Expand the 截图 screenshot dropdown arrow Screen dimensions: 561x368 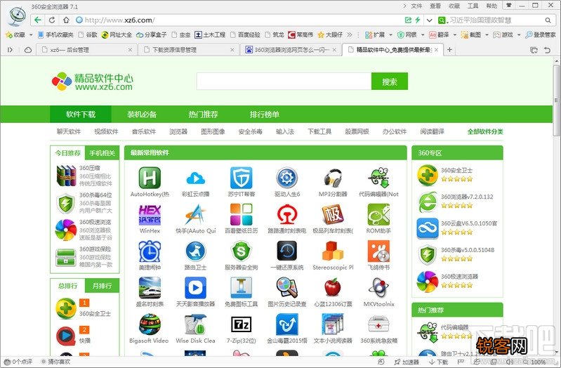tap(487, 34)
